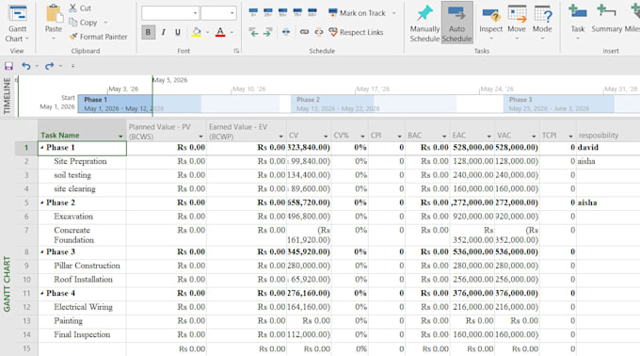Click the BAC column header
640x356 pixels.
click(x=427, y=131)
